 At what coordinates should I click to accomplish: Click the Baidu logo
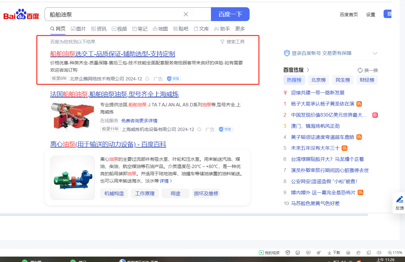(21, 14)
